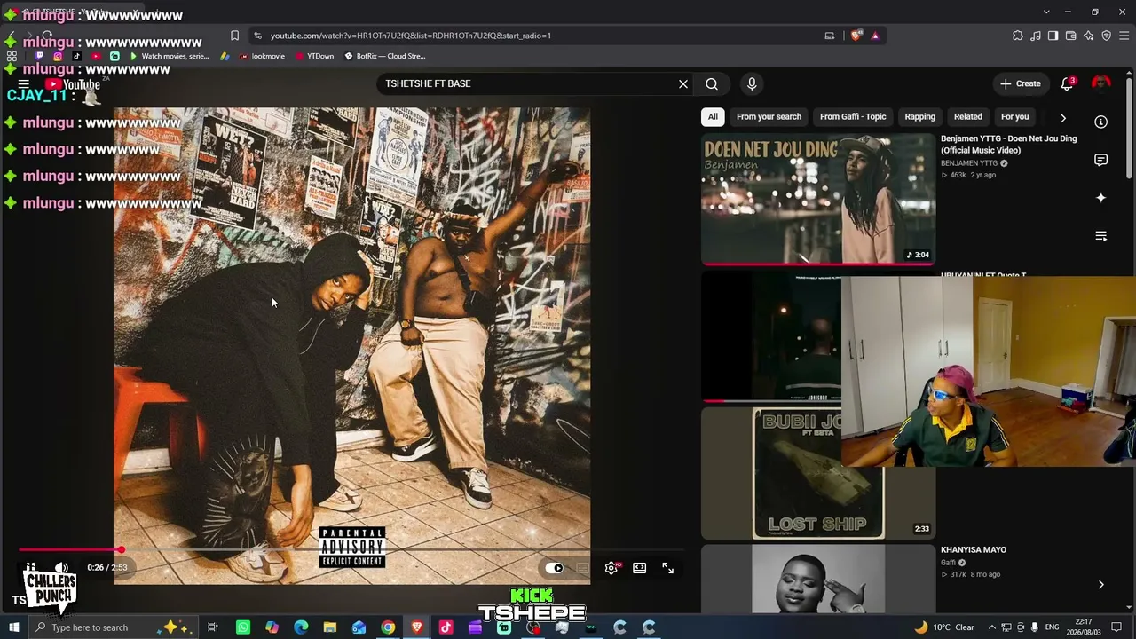
Task: Open the Brave Shields lion icon
Action: pos(856,35)
